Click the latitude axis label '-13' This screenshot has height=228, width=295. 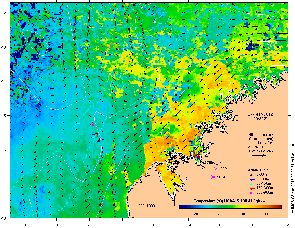tap(4, 47)
